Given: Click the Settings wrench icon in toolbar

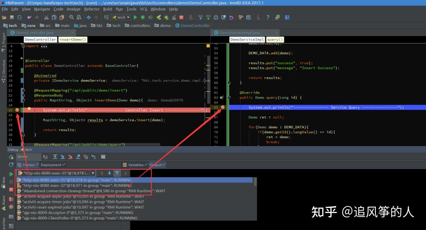Looking at the screenshot, I should pos(241,17).
